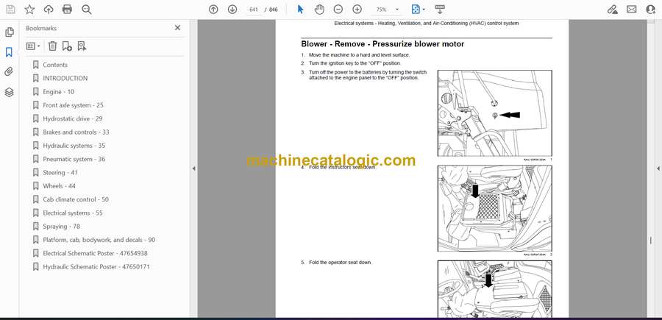Screen dimensions: 662x320
Task: Select Electrical systems - 55 bookmark
Action: (x=73, y=213)
